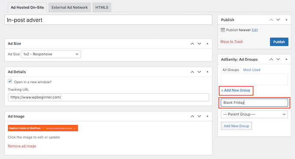Click the publish calendar icon
Viewport: 295px width, 159px height.
coord(223,30)
